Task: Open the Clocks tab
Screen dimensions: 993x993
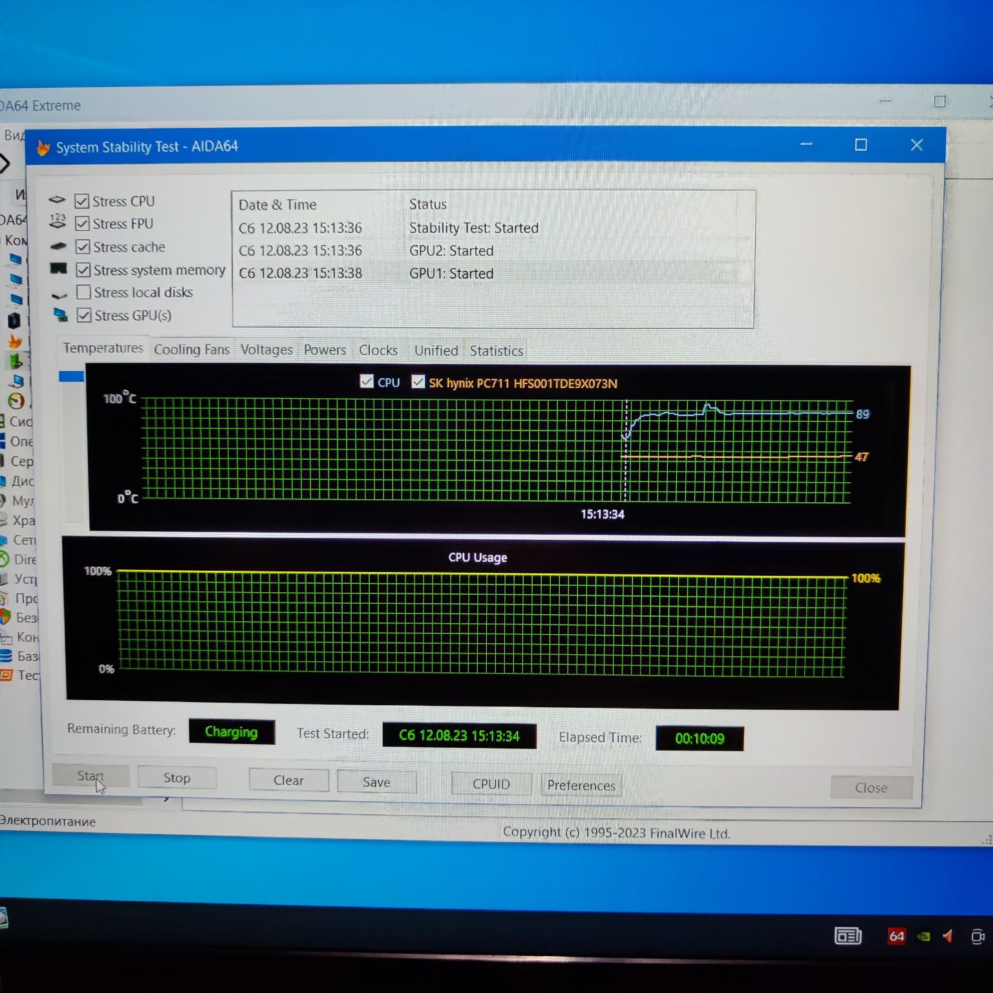Action: tap(378, 350)
